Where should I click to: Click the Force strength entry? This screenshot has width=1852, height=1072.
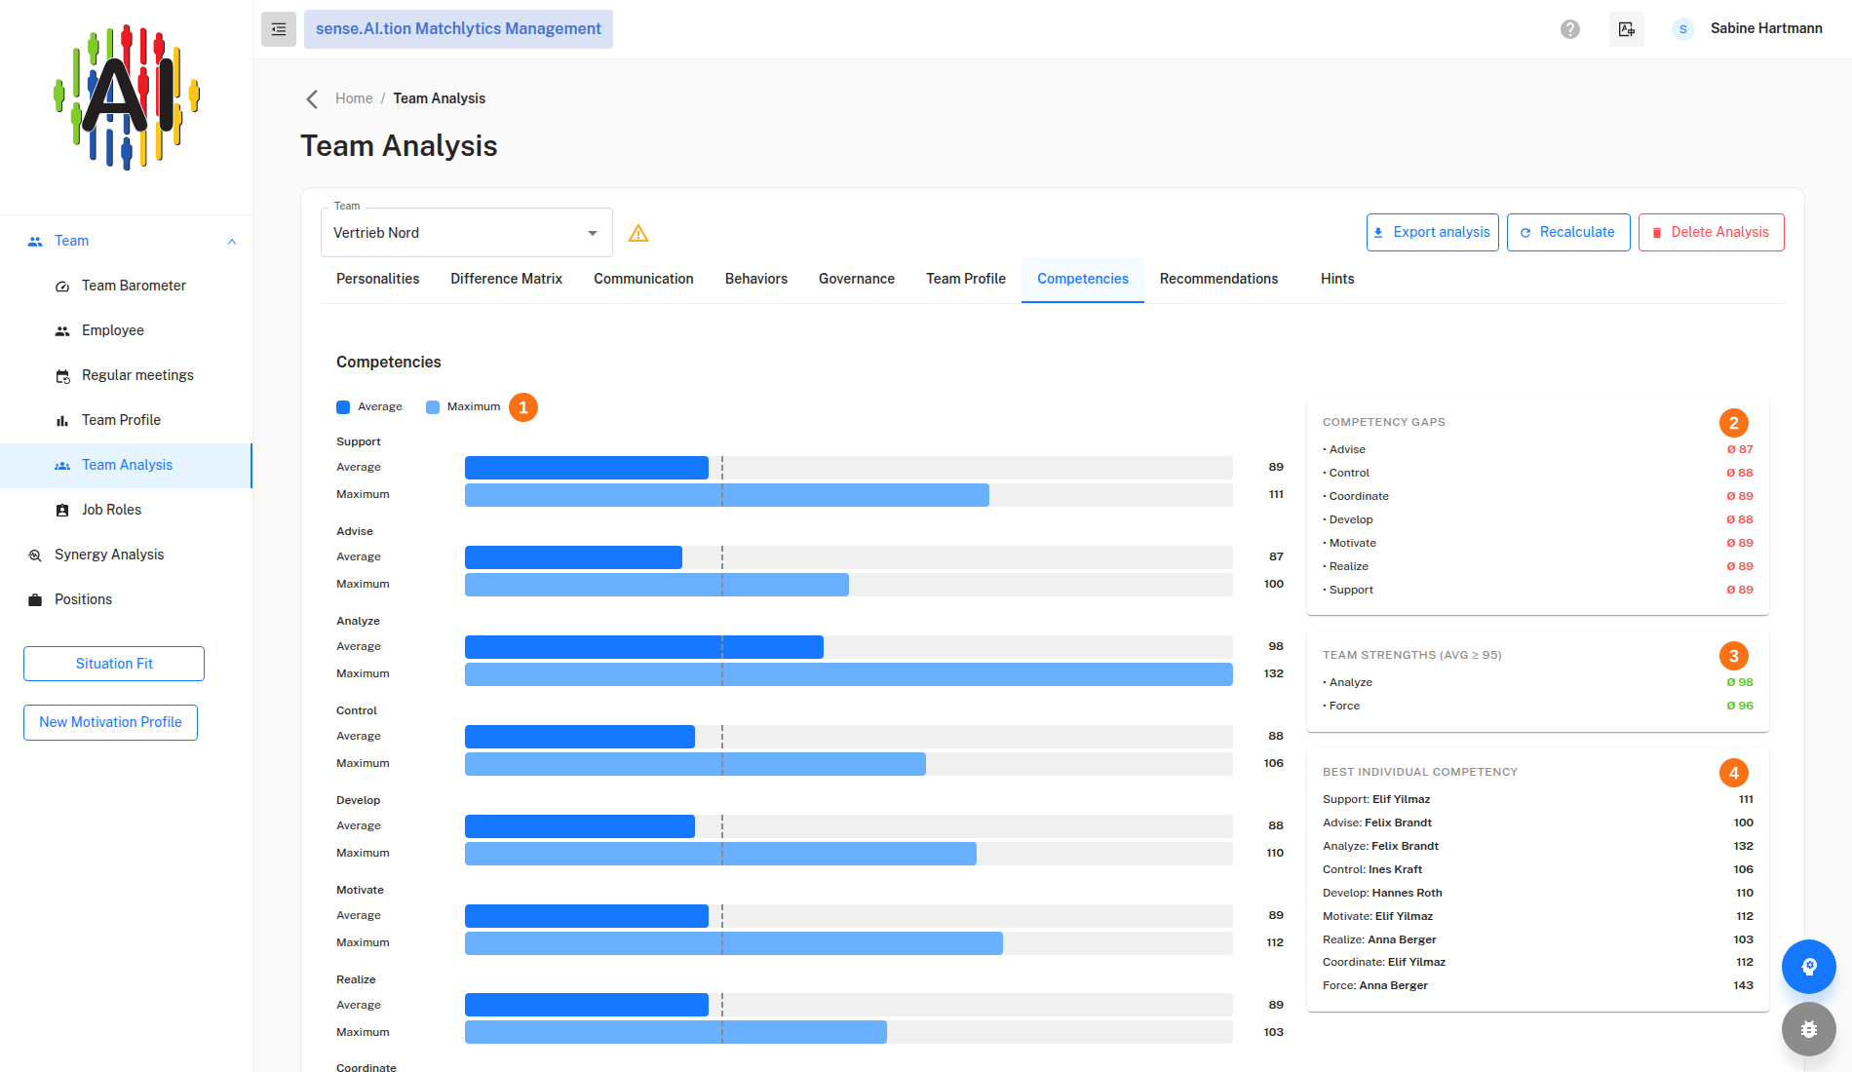[x=1538, y=707]
